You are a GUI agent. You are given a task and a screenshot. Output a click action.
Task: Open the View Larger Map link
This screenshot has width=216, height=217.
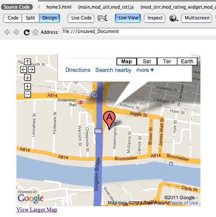37,210
